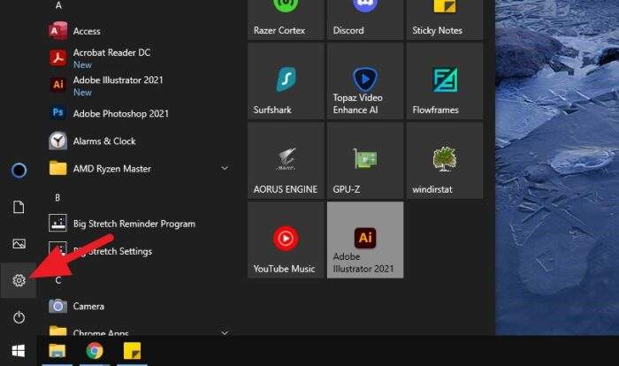The image size is (619, 366).
Task: Open the Camera app entry
Action: point(138,306)
